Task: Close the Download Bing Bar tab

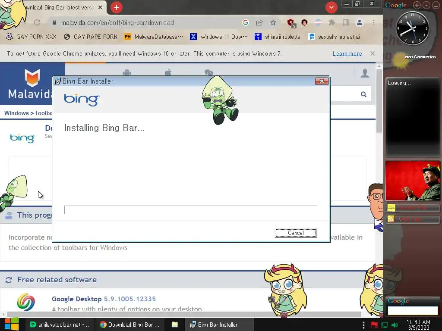Action: [x=100, y=8]
